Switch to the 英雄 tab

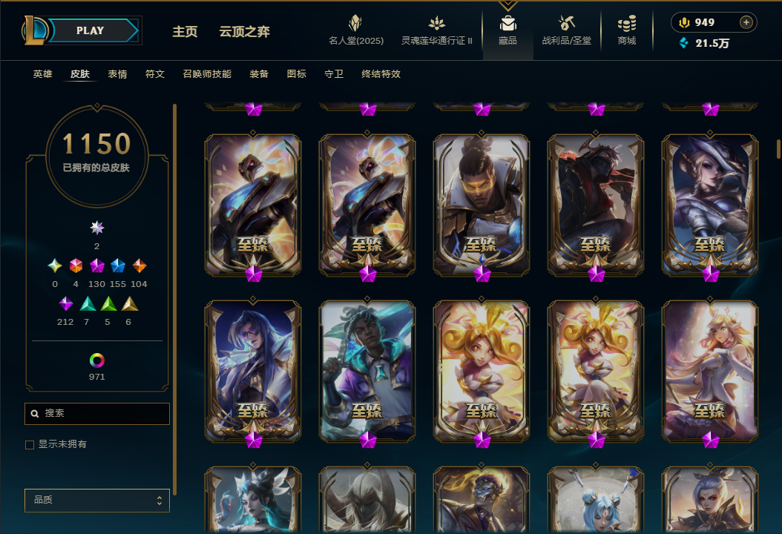[43, 73]
